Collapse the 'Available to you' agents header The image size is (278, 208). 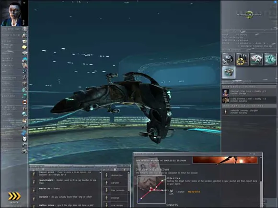(249, 87)
